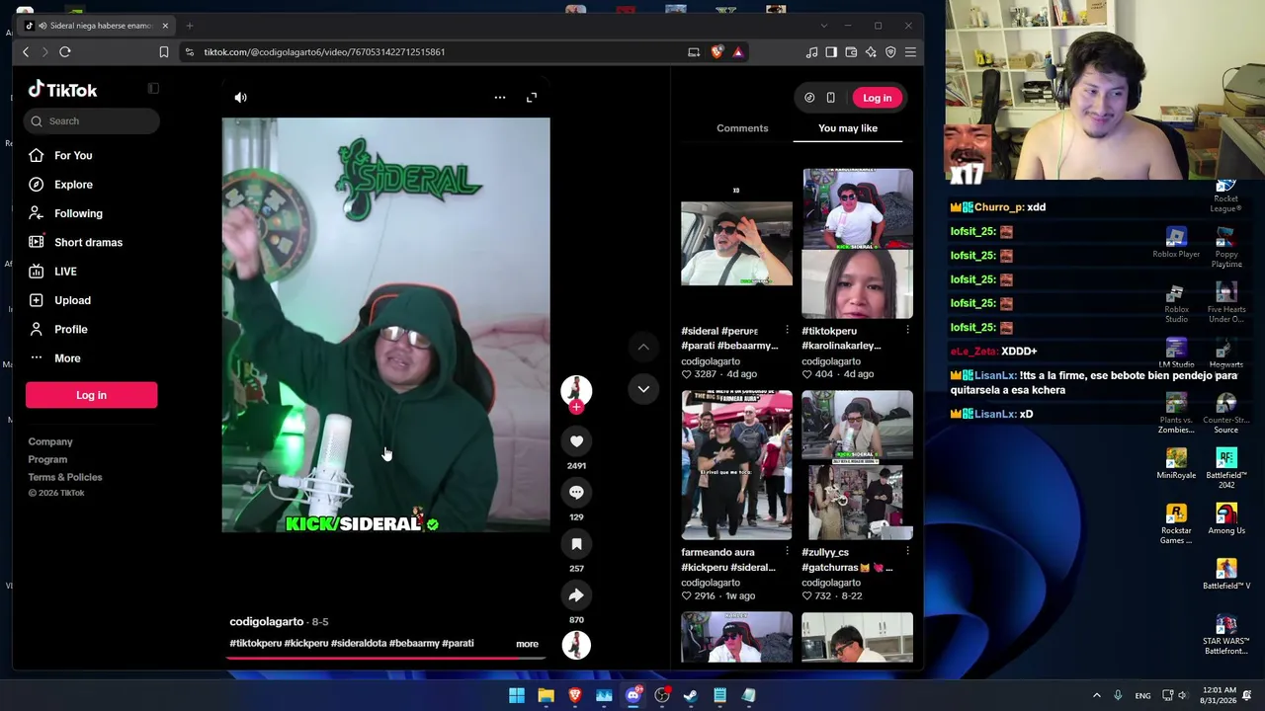Open comments via speech bubble icon

576,493
